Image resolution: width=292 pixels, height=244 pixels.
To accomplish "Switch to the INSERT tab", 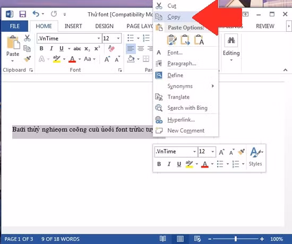I will (73, 26).
